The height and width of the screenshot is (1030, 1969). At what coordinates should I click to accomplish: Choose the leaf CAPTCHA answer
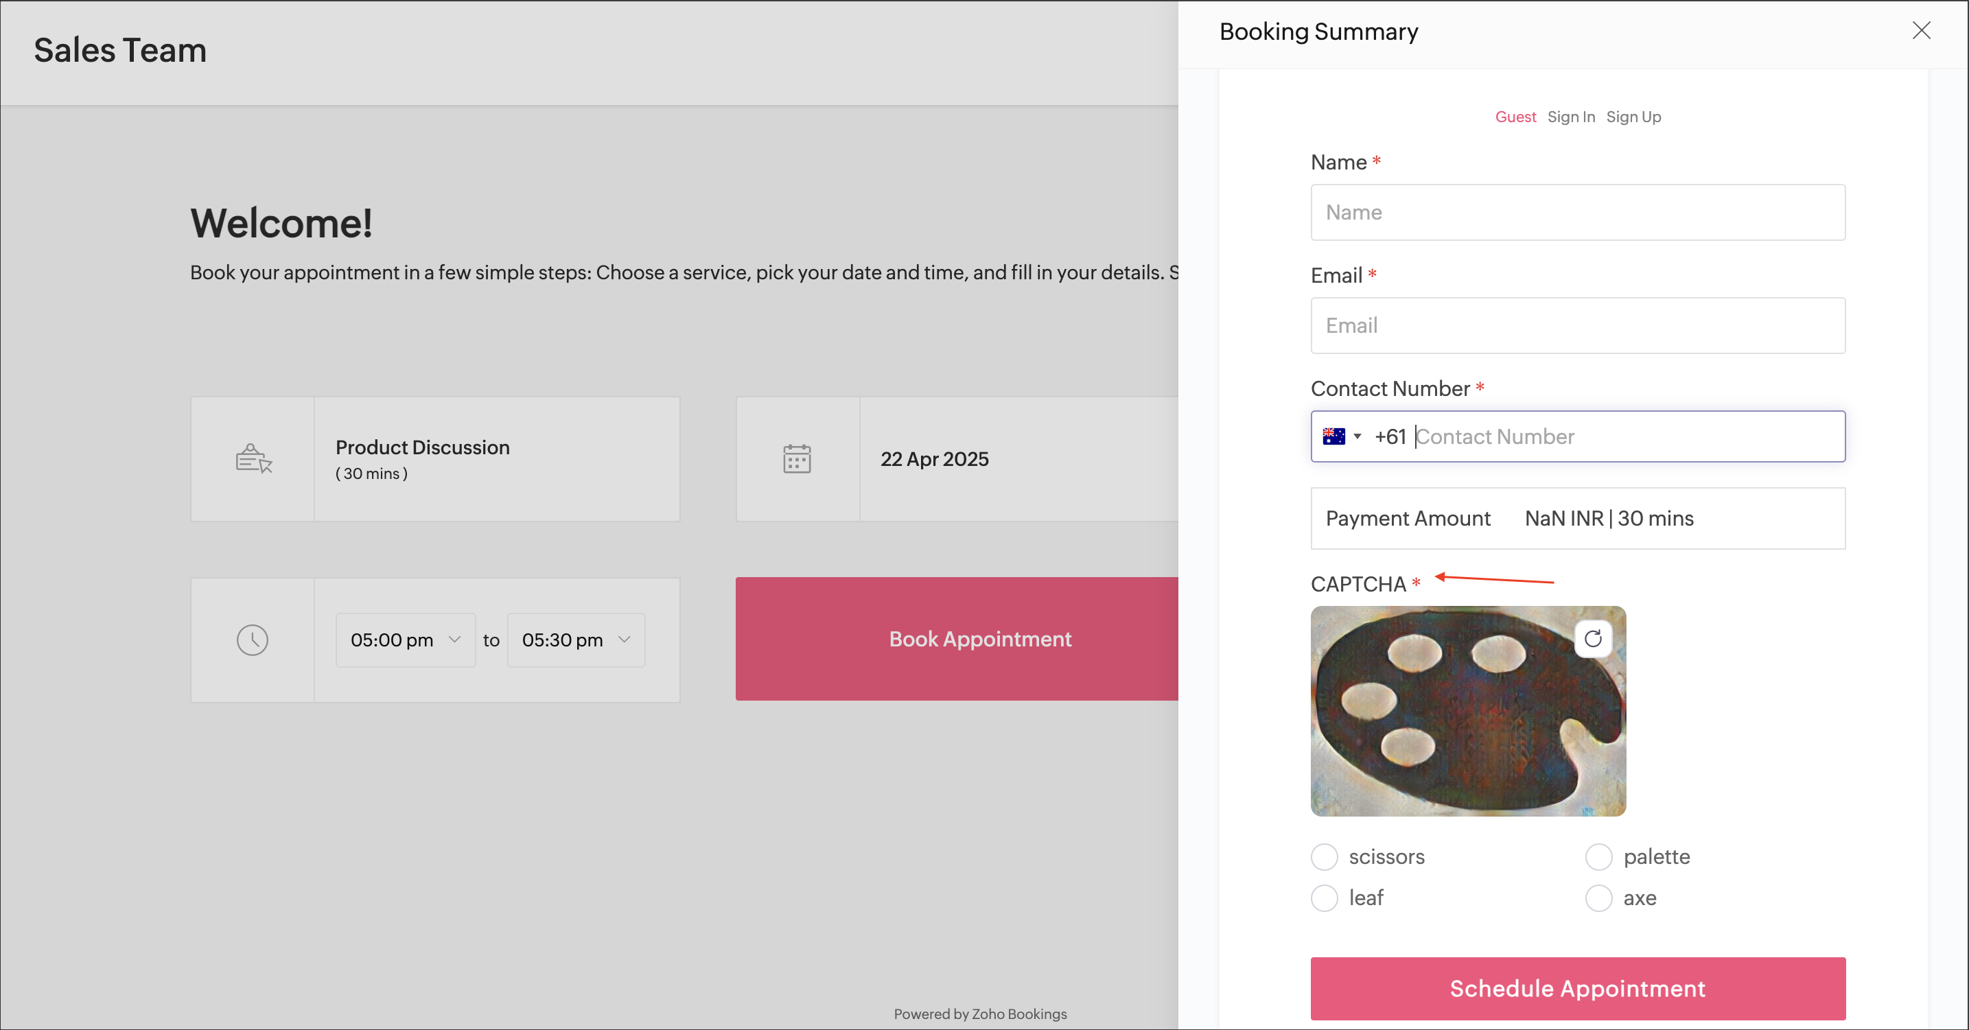(1325, 898)
